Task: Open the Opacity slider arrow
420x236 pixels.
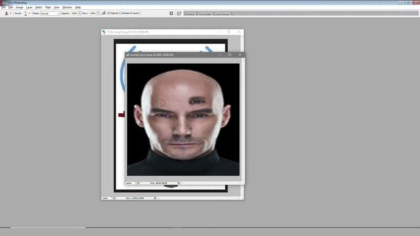Action: pyautogui.click(x=79, y=13)
